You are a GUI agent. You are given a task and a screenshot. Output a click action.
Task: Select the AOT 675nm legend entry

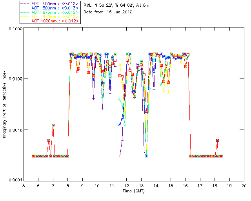49,12
